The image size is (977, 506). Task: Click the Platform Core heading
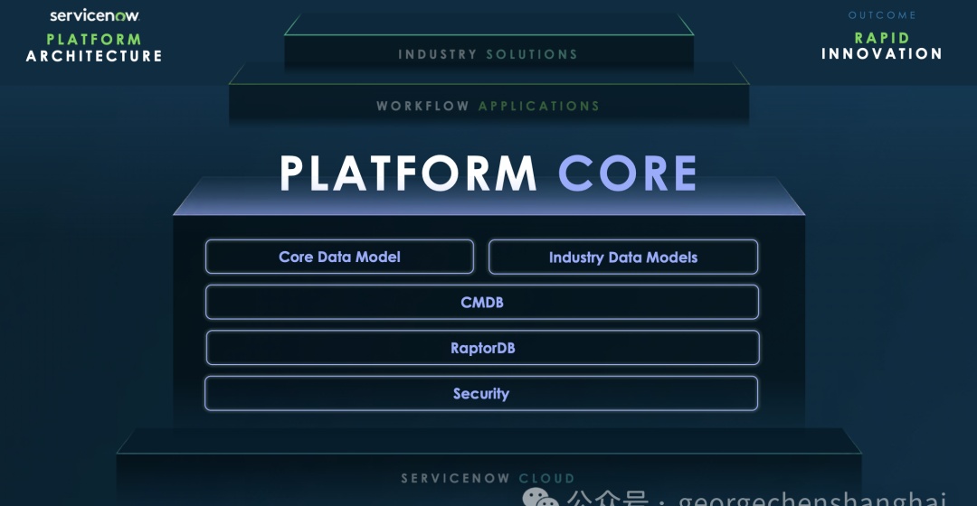click(x=488, y=173)
